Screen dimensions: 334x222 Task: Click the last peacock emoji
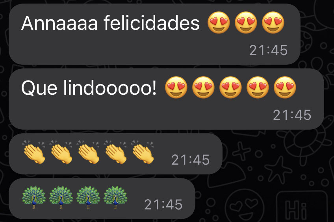pyautogui.click(x=115, y=197)
